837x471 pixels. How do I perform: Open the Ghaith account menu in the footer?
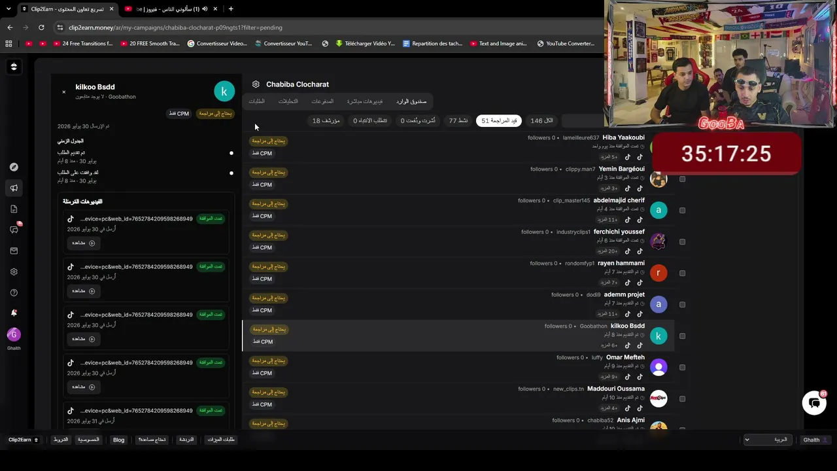815,440
